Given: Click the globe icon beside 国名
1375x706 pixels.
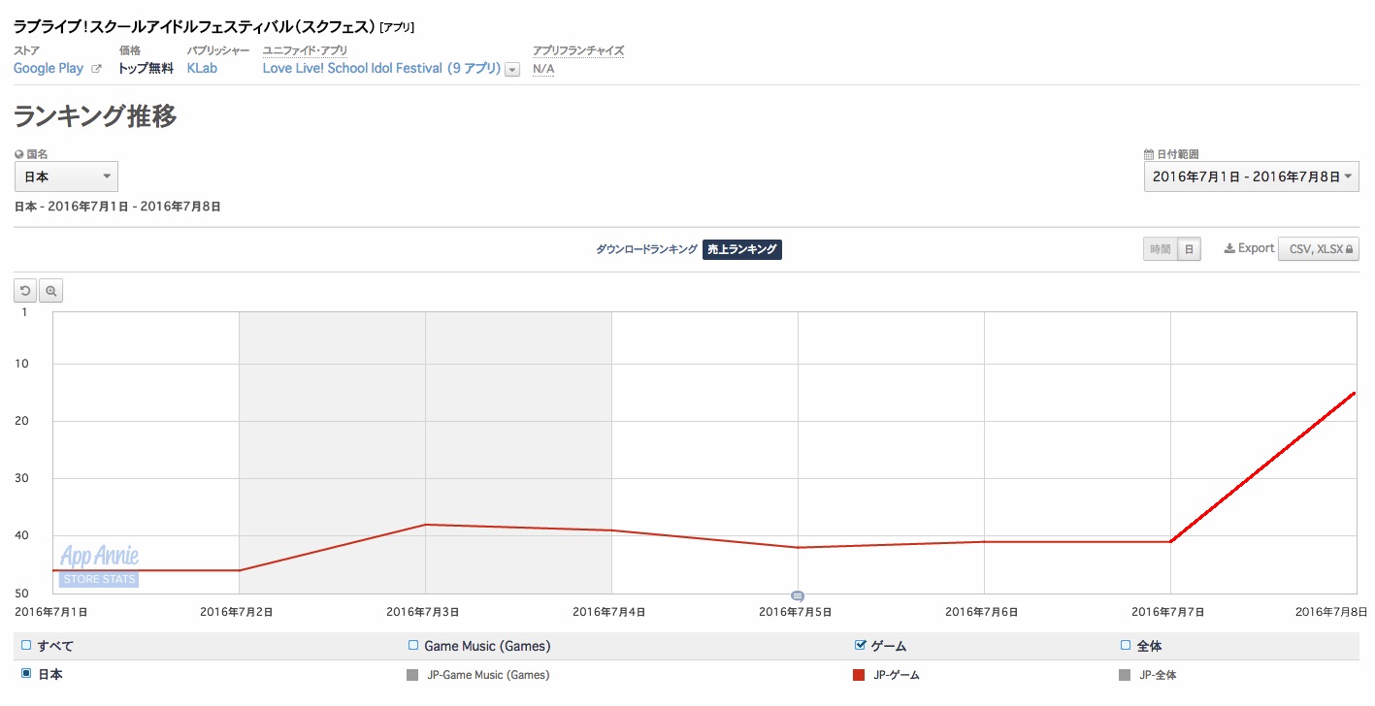Looking at the screenshot, I should click(x=19, y=154).
